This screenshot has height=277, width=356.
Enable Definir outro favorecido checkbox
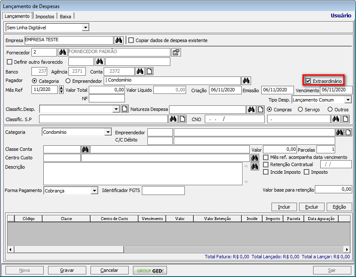pyautogui.click(x=9, y=62)
